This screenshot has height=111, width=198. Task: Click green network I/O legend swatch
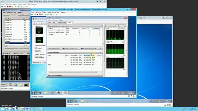63,49
